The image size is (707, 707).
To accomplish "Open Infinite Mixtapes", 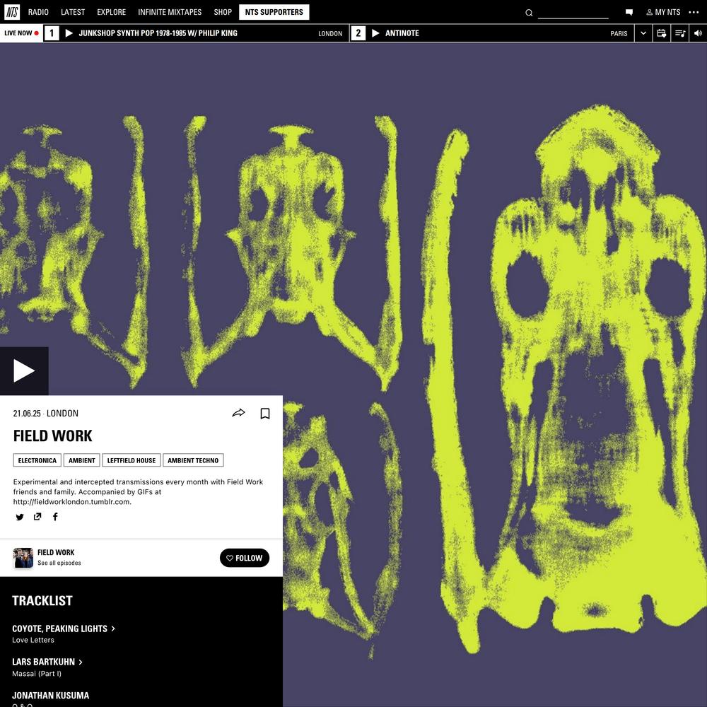I will click(x=170, y=12).
